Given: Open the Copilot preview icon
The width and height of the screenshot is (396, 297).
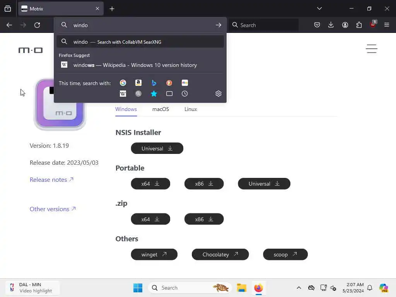Looking at the screenshot, I should [x=384, y=288].
